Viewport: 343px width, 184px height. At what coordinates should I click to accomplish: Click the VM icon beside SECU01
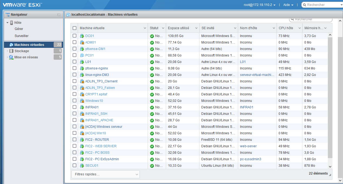point(82,166)
